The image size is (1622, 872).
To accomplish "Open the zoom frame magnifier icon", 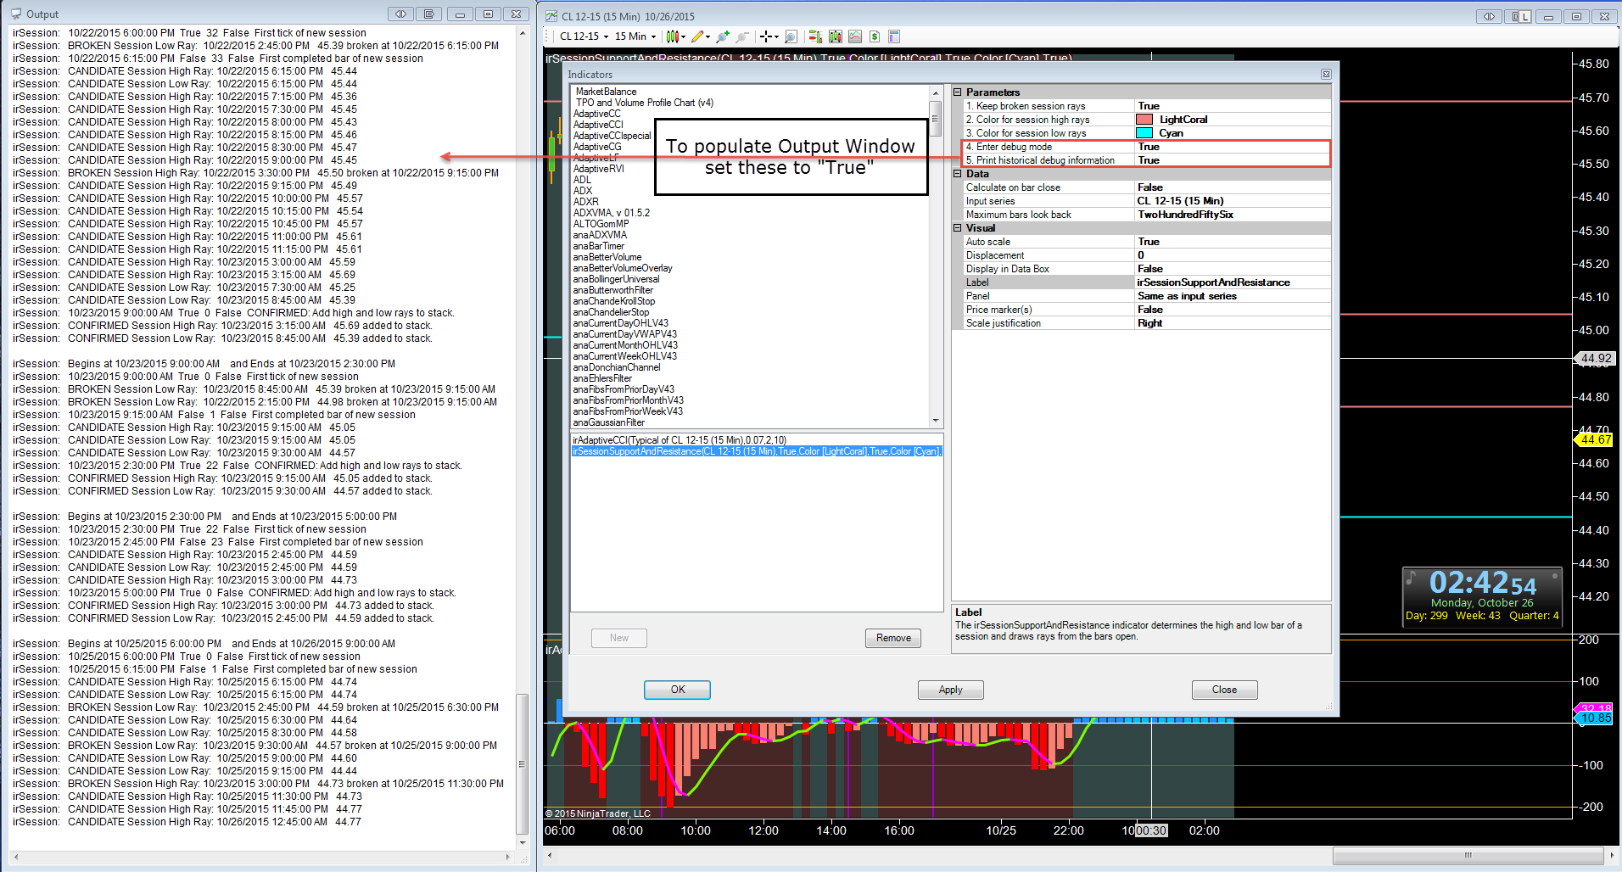I will [791, 36].
